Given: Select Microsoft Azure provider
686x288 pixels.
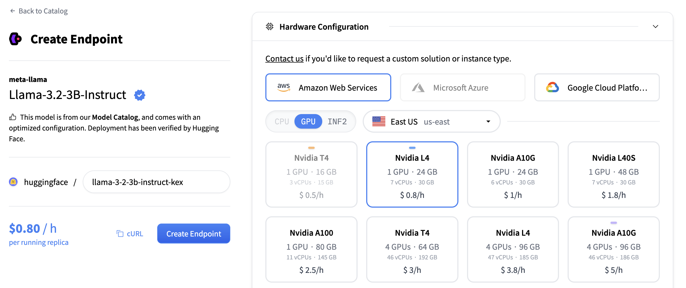Looking at the screenshot, I should click(463, 87).
